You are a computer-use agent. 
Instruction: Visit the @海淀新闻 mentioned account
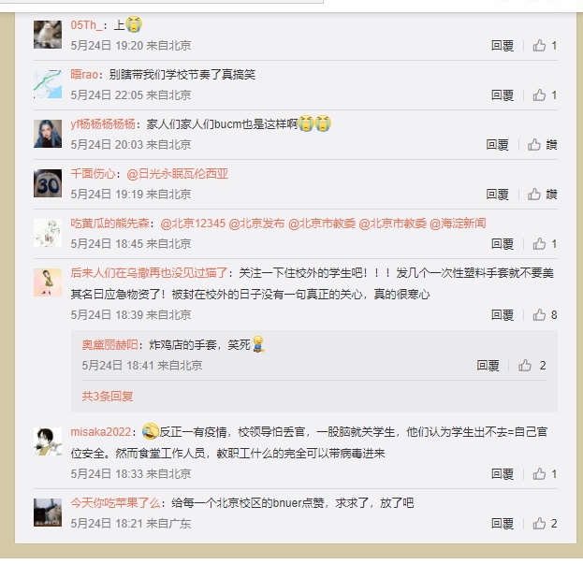pos(458,224)
